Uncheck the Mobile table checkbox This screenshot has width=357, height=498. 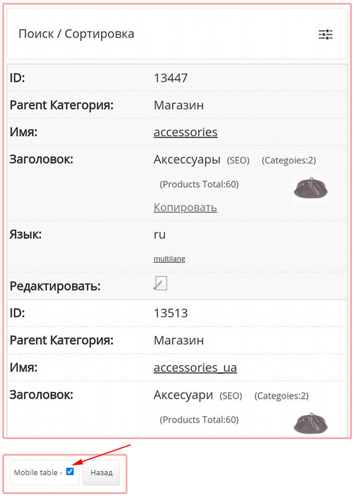[x=70, y=472]
